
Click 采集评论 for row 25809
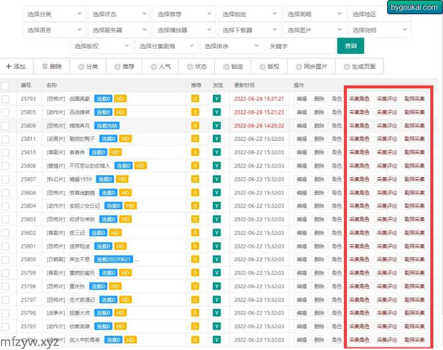click(x=387, y=125)
